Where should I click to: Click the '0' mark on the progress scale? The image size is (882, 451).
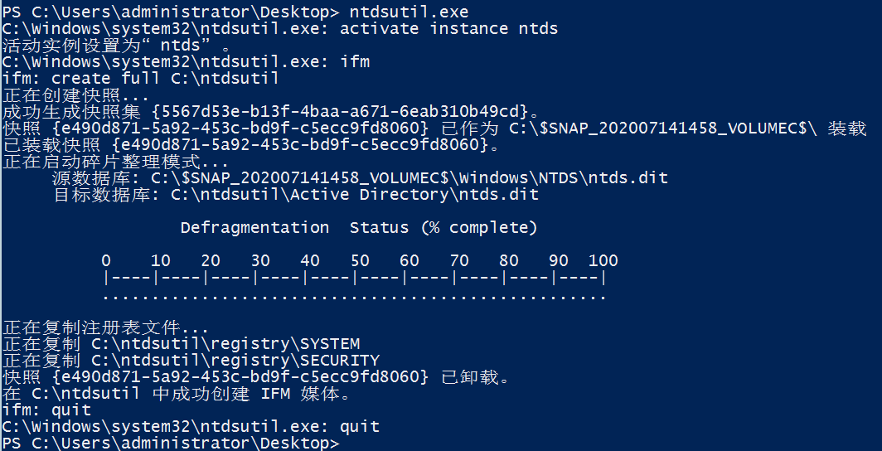point(106,260)
